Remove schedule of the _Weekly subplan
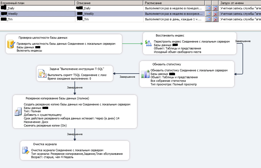 (x=215, y=14)
